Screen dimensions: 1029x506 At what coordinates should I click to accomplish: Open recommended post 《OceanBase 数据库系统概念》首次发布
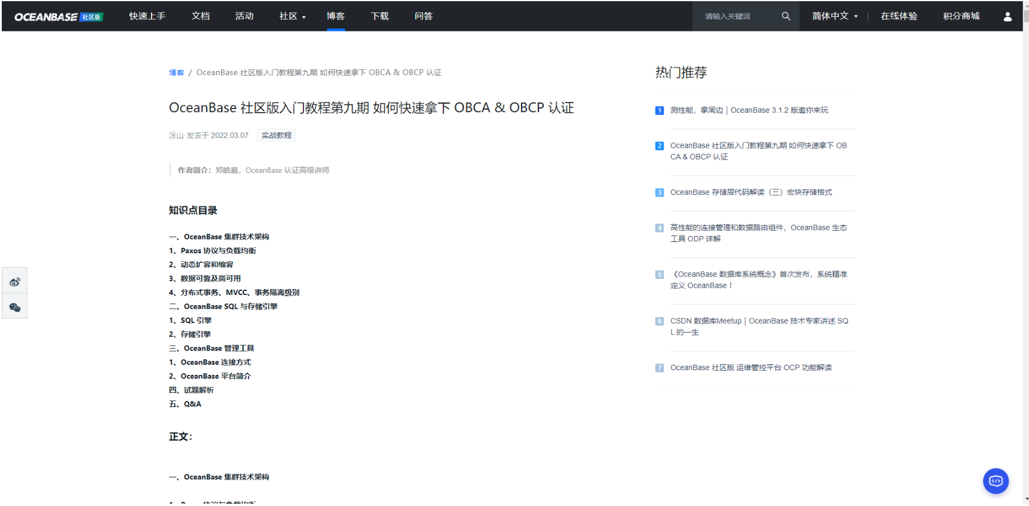point(758,280)
